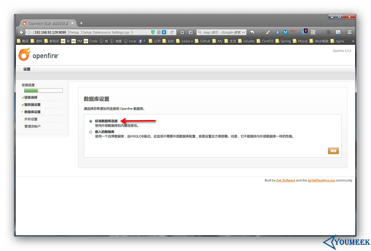371x251 pixels.
Task: Click the green shield icon in address bar
Action: pos(153,32)
